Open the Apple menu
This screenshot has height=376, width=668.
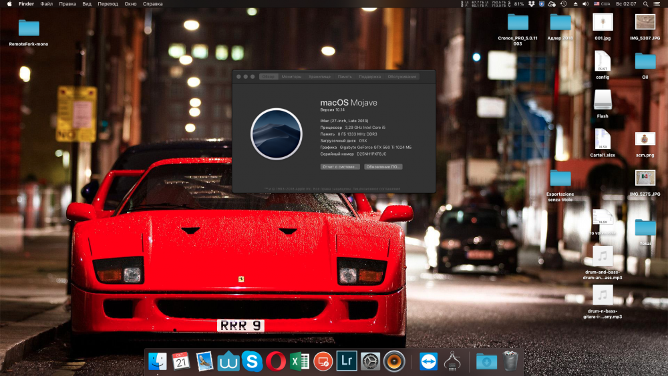click(x=9, y=4)
